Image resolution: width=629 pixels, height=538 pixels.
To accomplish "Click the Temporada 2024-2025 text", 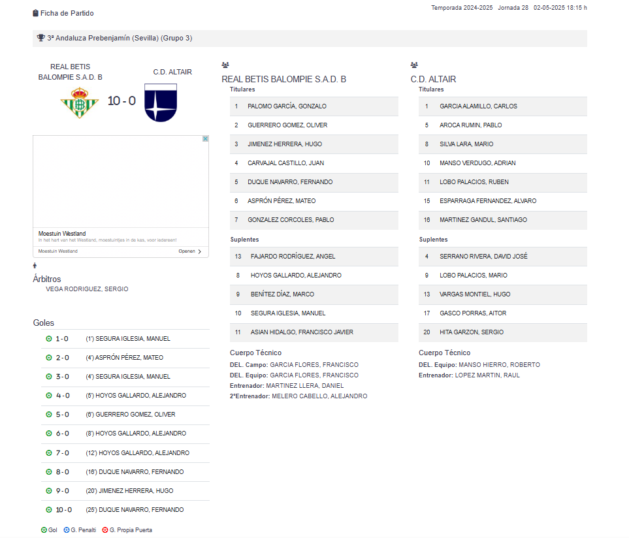I will [x=462, y=8].
